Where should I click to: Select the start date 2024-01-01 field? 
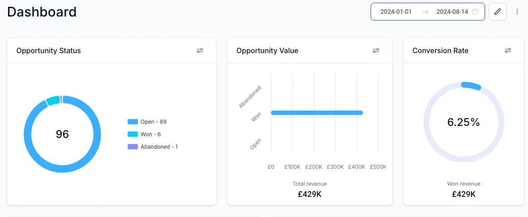tap(396, 12)
